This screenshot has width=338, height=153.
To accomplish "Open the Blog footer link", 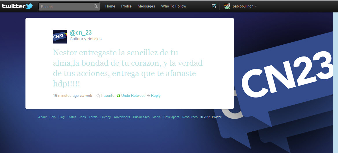I will click(61, 117).
